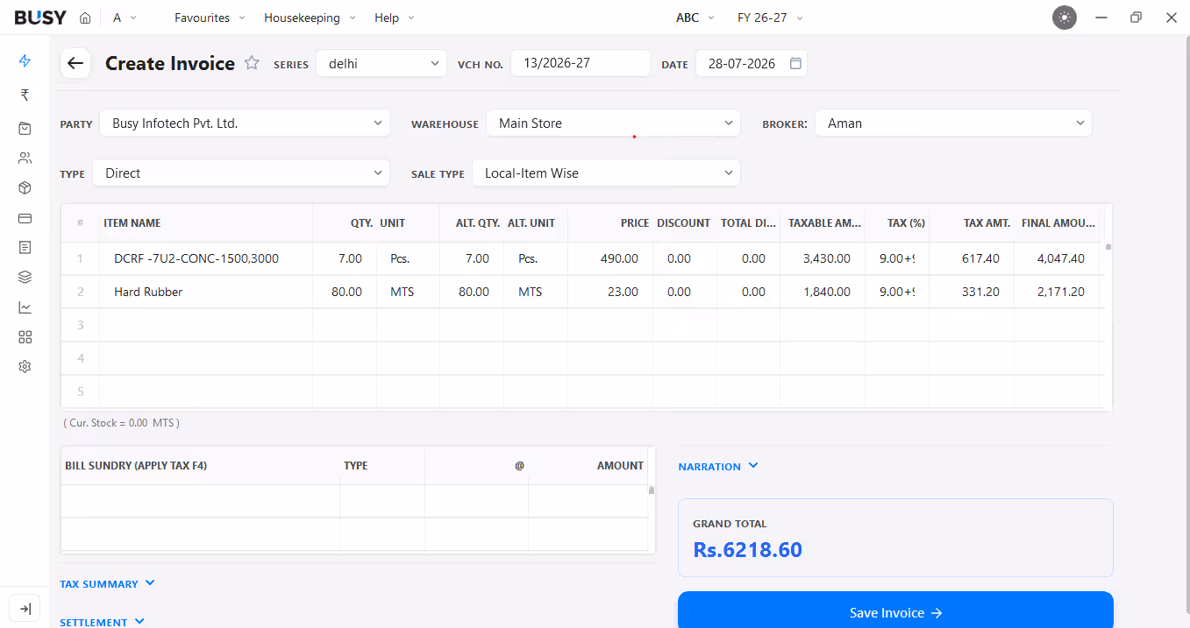
Task: Click quantity 7.00 in DCRF row
Action: 345,258
